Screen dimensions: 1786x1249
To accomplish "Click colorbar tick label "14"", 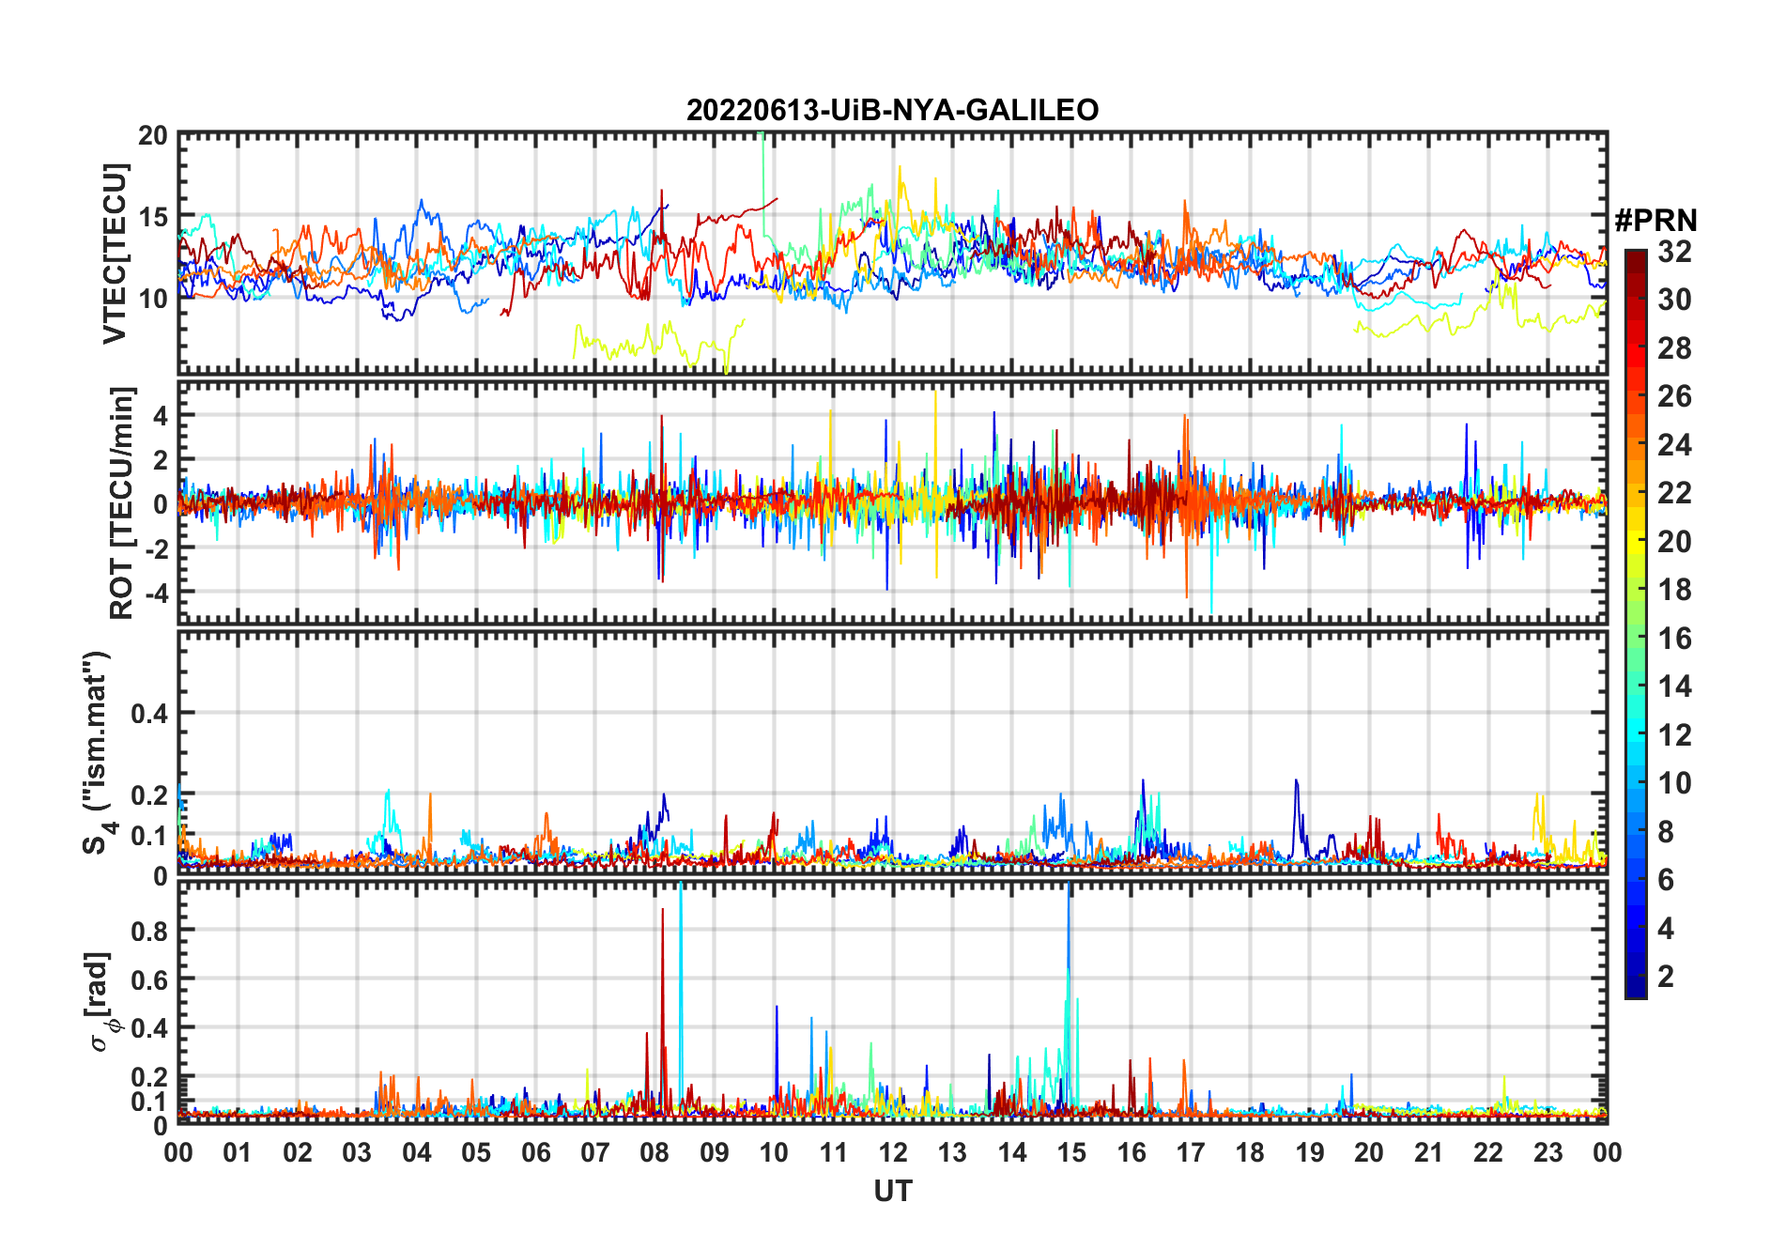I will tap(1675, 686).
